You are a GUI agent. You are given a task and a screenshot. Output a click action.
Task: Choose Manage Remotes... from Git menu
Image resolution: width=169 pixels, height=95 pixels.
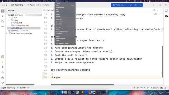(65, 39)
